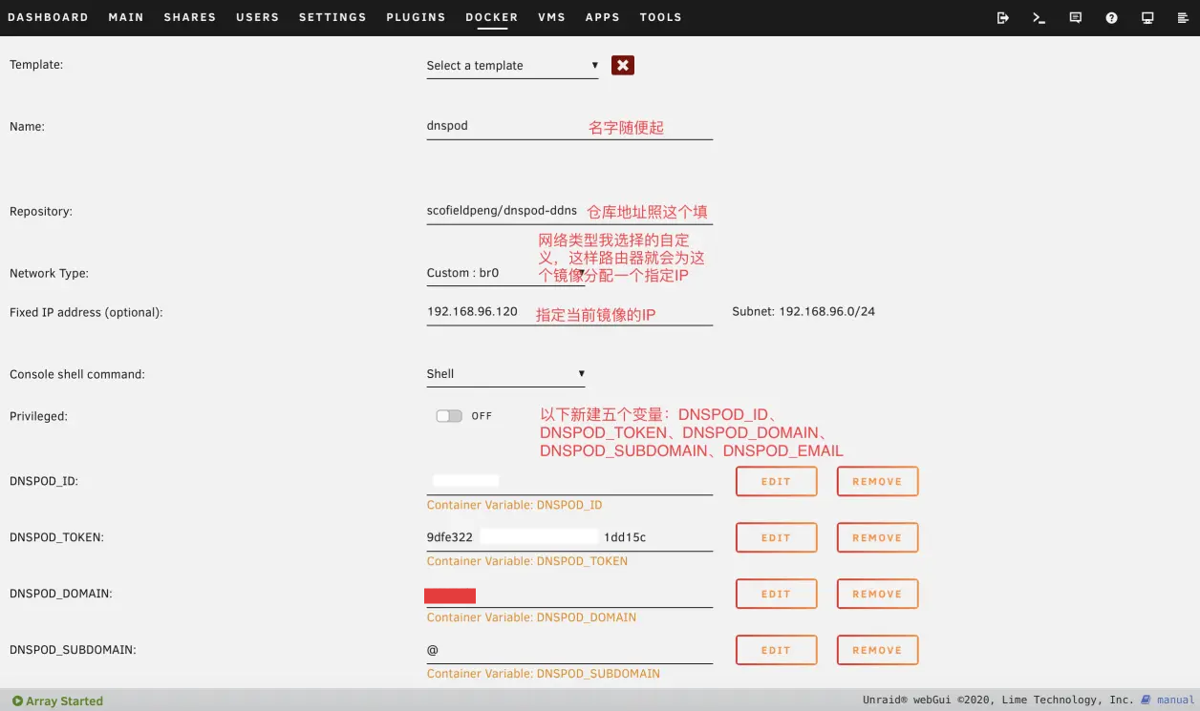Toggle Privileged mode off switch

coord(448,415)
